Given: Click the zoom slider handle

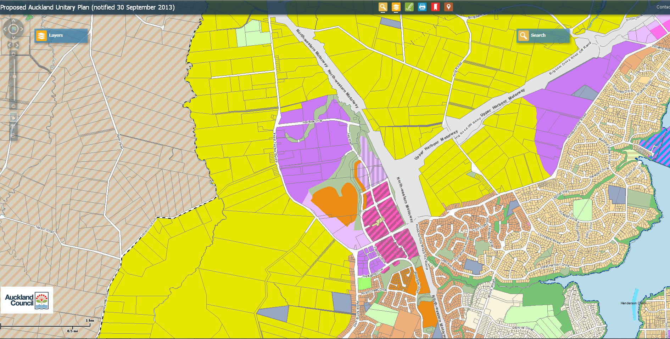Looking at the screenshot, I should (x=14, y=76).
